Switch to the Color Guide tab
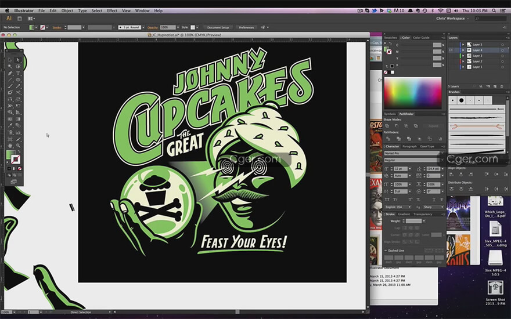This screenshot has width=511, height=319. point(422,38)
